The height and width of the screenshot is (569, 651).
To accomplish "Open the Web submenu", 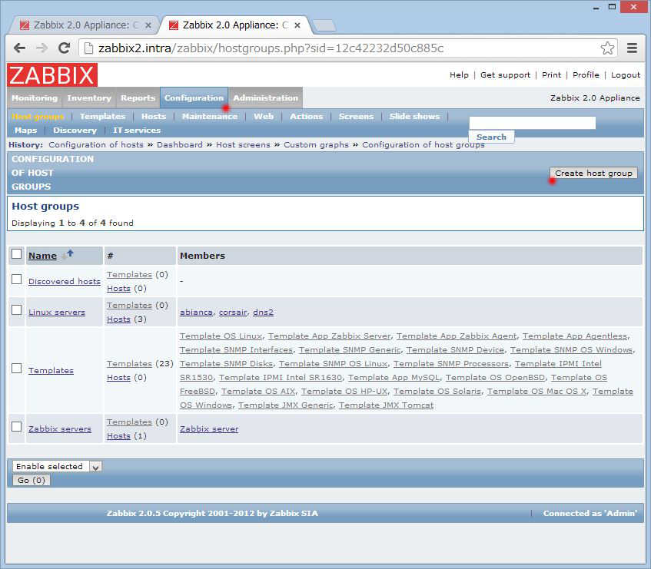I will (264, 117).
